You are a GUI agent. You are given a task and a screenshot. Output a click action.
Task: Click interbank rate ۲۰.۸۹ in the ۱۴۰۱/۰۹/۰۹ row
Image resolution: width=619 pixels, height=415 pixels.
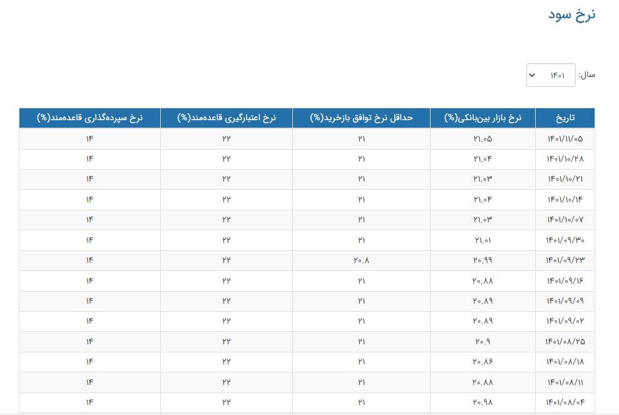483,301
